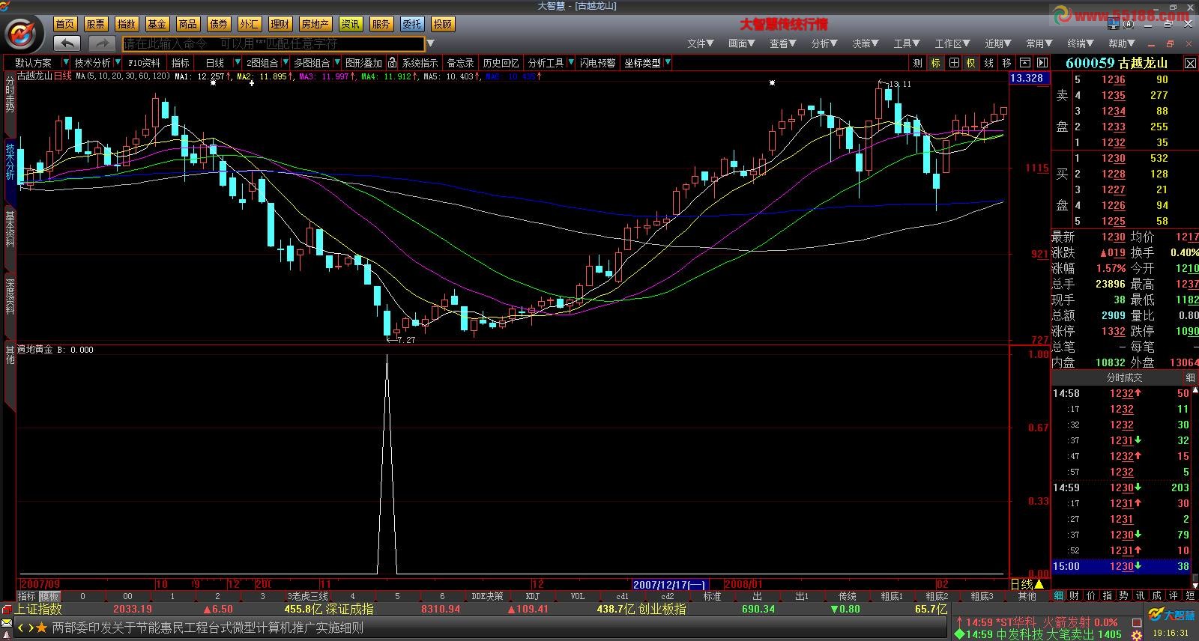The image size is (1199, 641).
Task: Select the 测 measure tool
Action: (x=917, y=63)
